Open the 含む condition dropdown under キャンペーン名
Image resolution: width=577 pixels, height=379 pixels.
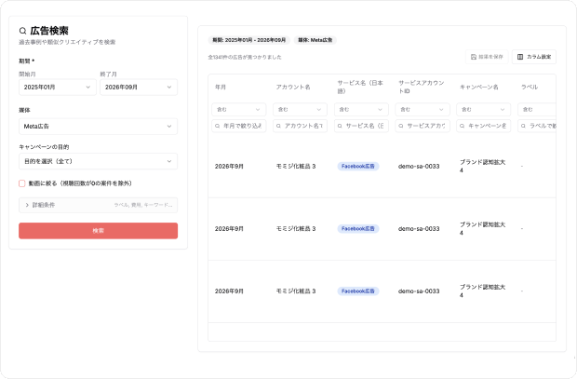pyautogui.click(x=483, y=109)
